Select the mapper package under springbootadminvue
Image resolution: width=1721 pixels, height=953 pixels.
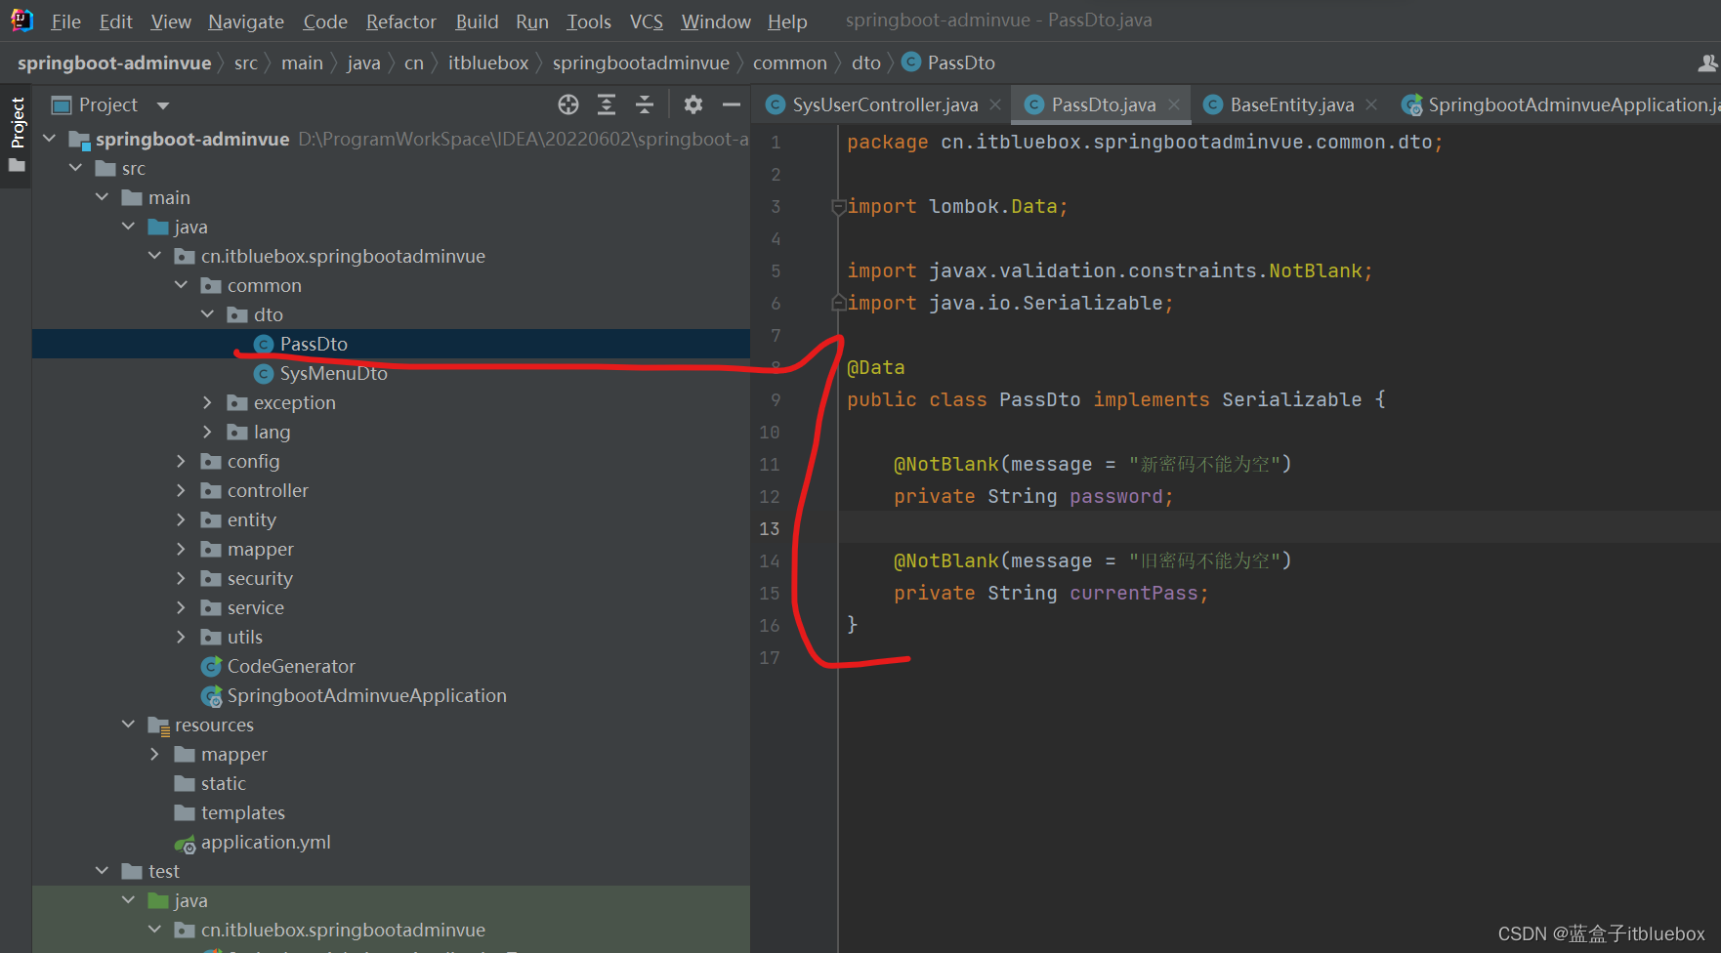point(260,549)
